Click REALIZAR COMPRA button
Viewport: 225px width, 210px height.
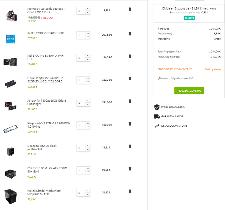[x=189, y=91]
